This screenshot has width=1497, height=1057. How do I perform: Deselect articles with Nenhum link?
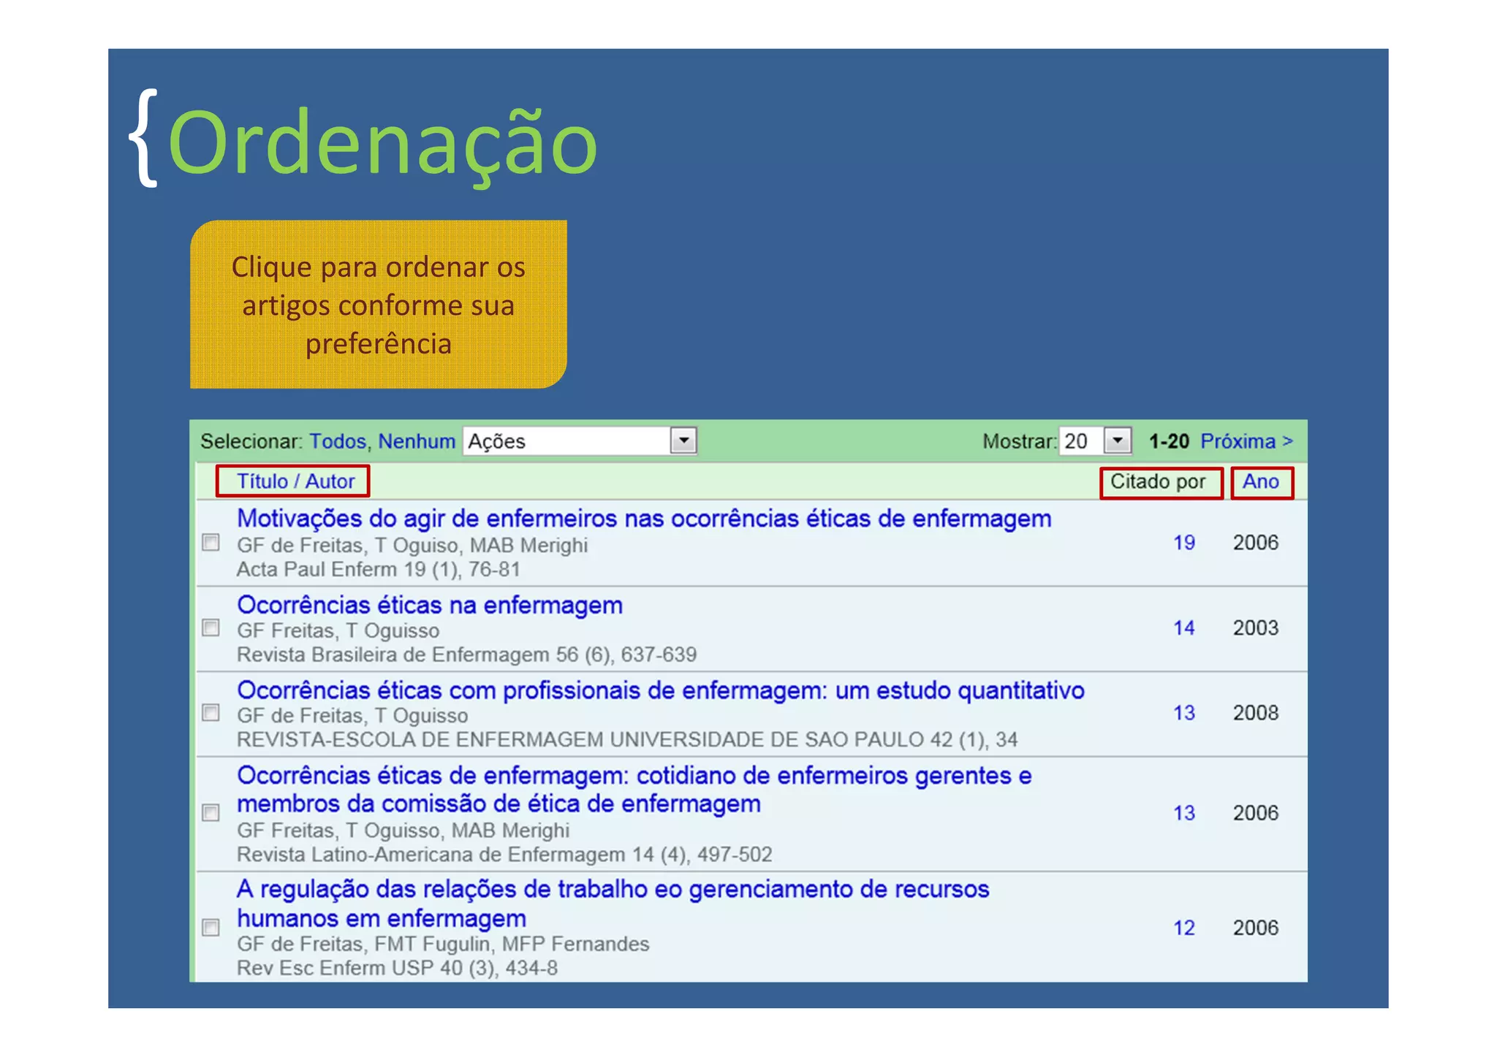click(417, 441)
